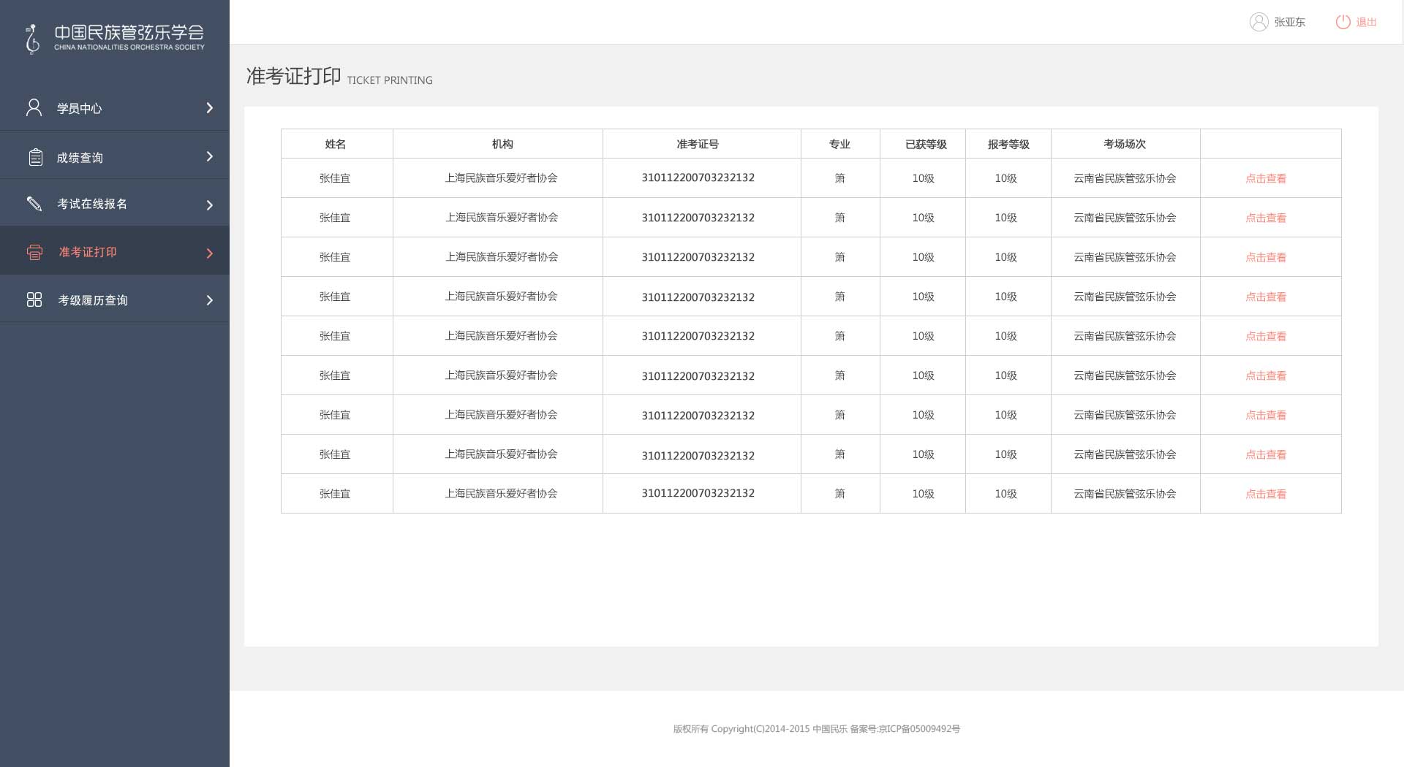
Task: Click the 张亚东 username at top right
Action: 1289,22
